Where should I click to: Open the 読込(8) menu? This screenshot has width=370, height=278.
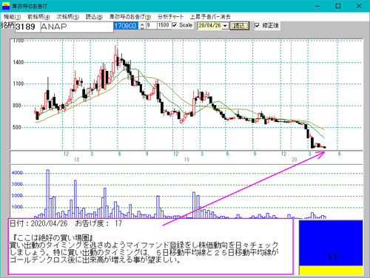coord(94,17)
